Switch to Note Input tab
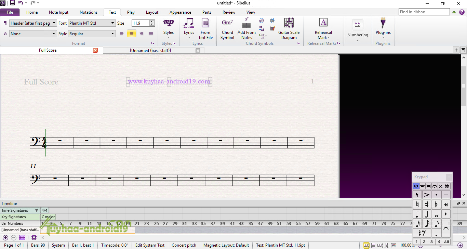The image size is (467, 249). pos(58,12)
